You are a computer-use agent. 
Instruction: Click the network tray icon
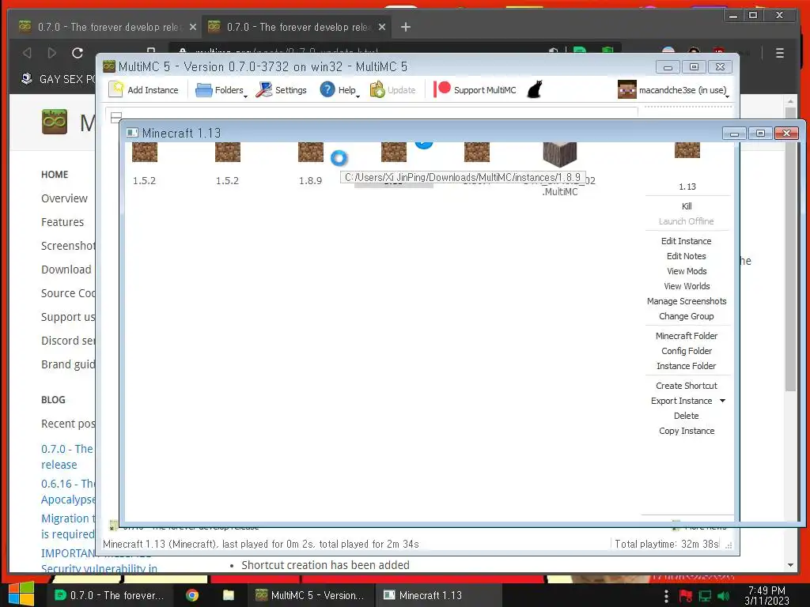pyautogui.click(x=705, y=596)
